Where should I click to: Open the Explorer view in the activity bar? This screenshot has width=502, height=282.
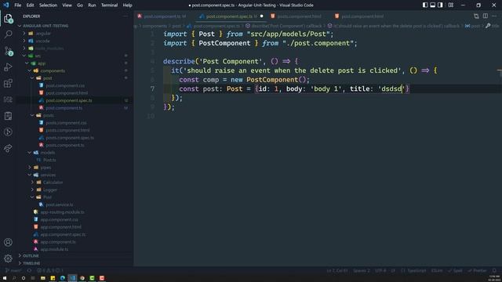(9, 19)
